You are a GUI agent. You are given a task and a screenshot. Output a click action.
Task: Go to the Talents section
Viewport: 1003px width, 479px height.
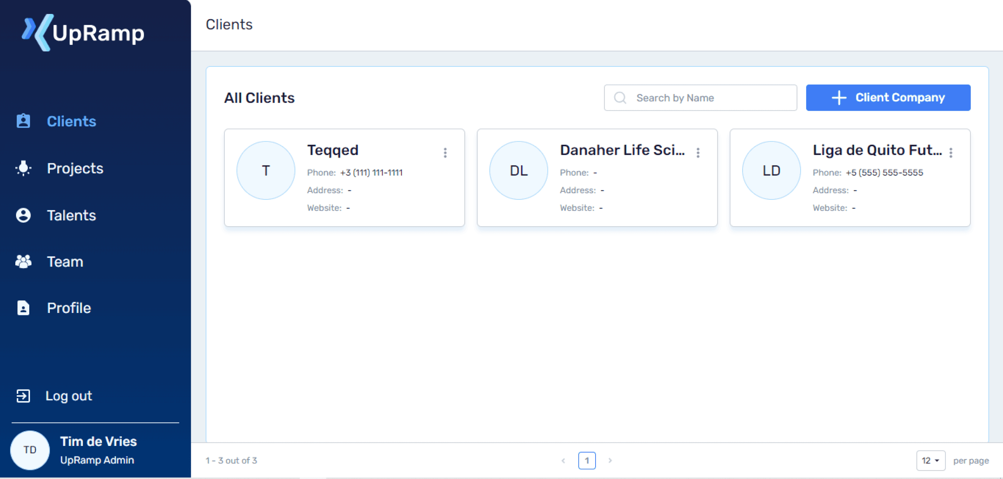point(71,215)
